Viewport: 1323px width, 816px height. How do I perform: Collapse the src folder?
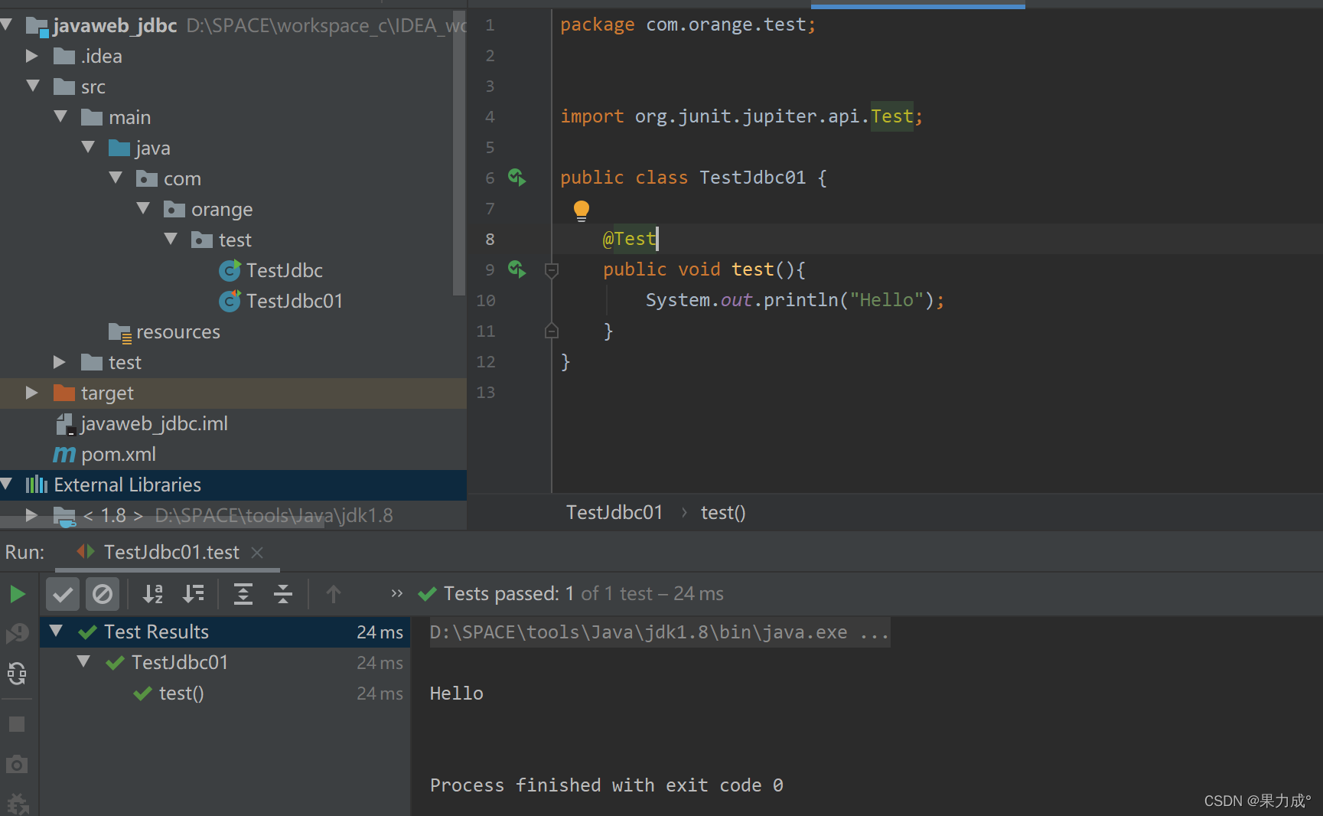coord(33,86)
